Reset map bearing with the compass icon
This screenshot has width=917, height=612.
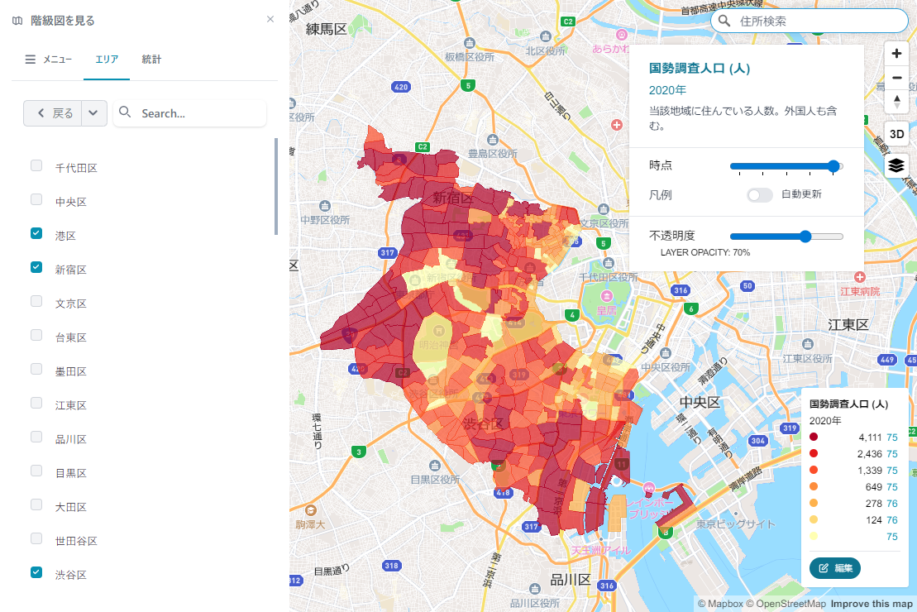coord(896,102)
